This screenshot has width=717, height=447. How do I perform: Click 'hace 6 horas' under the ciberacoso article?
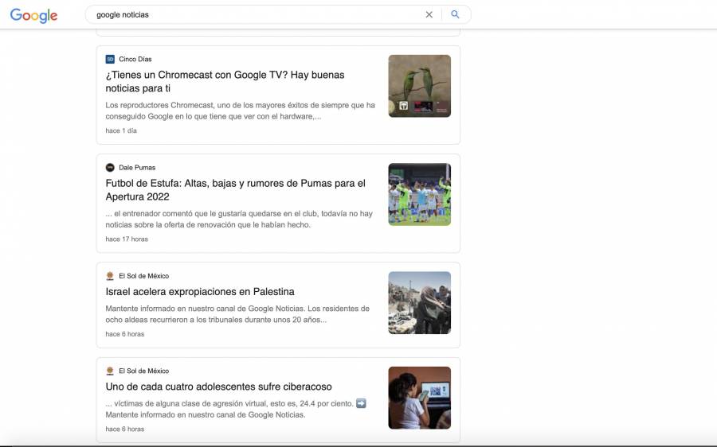click(125, 429)
